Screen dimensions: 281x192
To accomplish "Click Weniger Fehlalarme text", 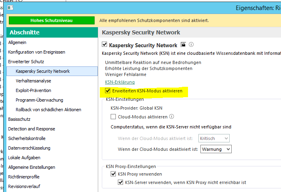I will coord(125,74).
